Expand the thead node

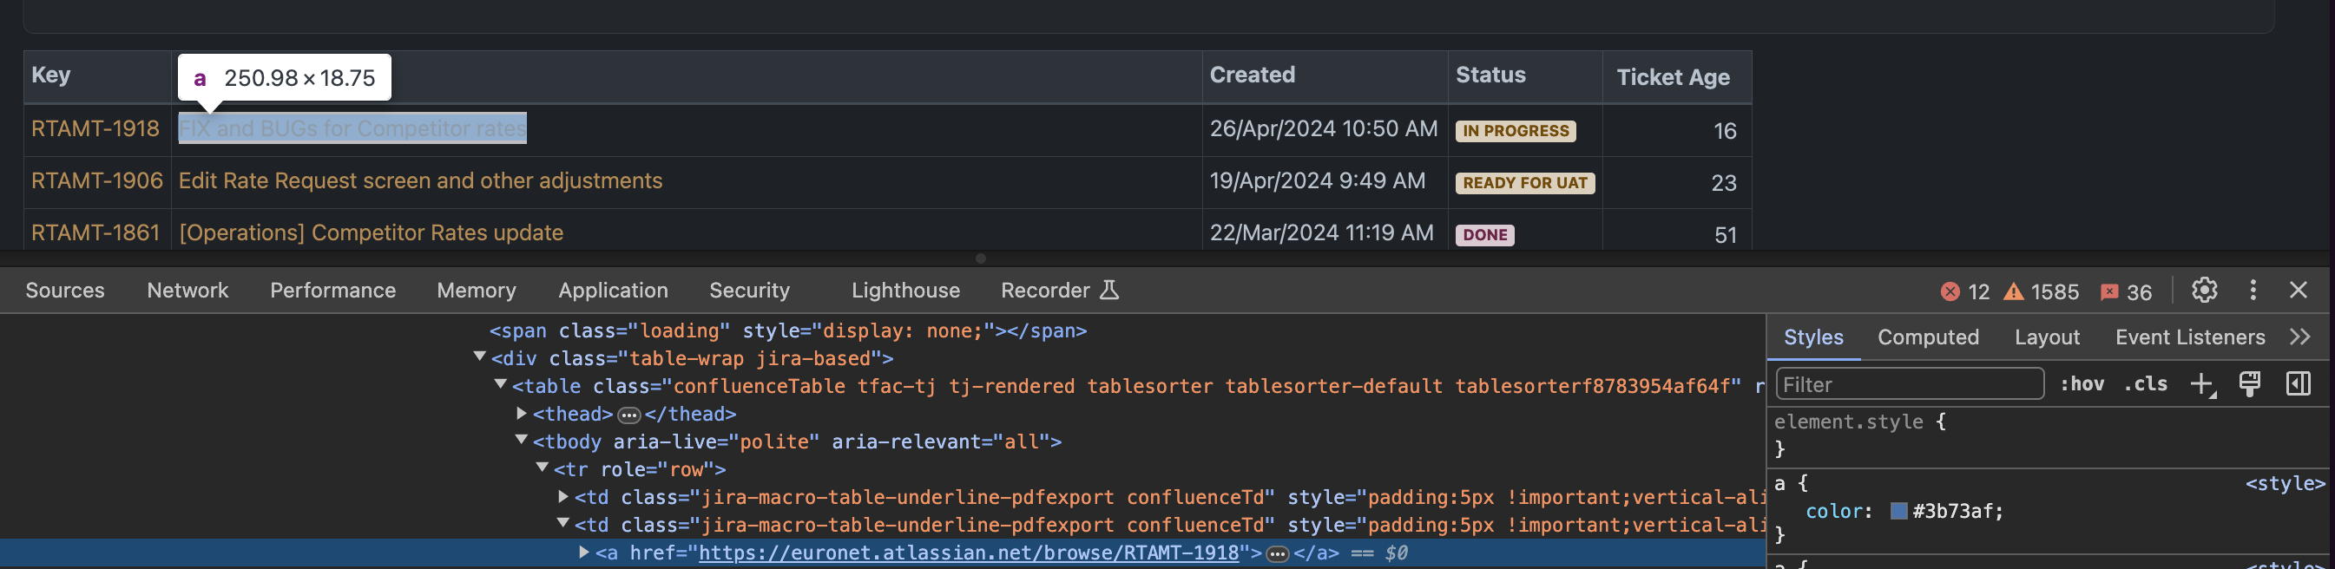pos(521,413)
